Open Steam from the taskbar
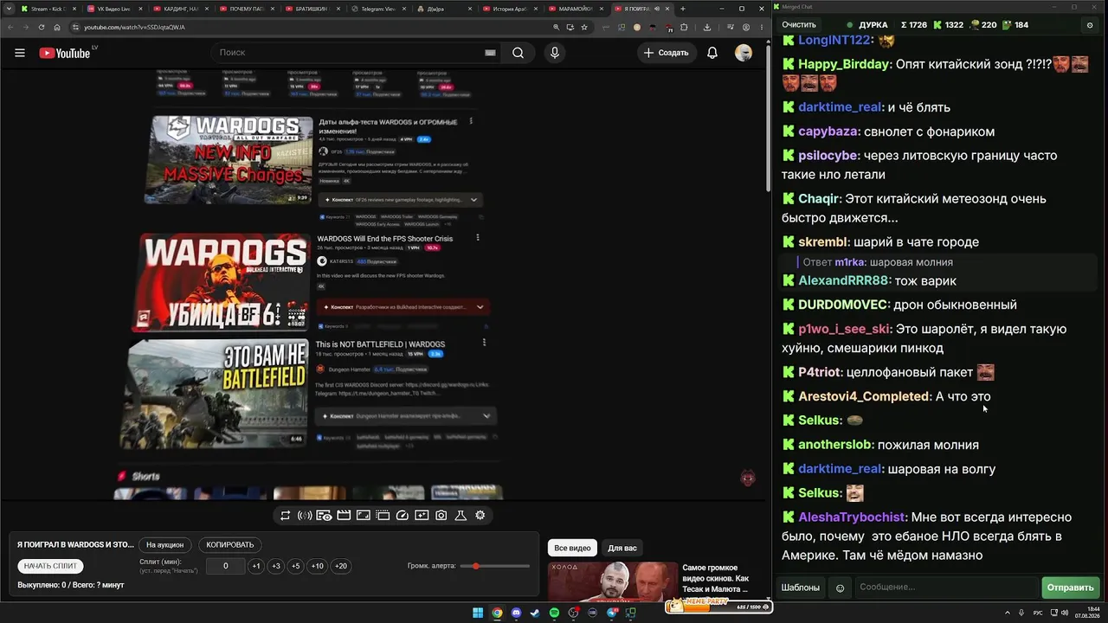 pyautogui.click(x=535, y=613)
